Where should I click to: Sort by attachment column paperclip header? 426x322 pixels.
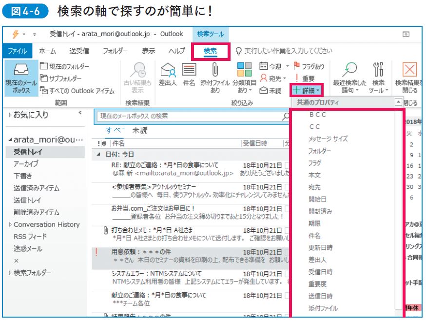(x=104, y=143)
